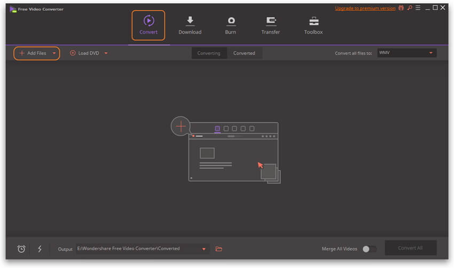454x268 pixels.
Task: Click Load DVD
Action: pos(84,53)
